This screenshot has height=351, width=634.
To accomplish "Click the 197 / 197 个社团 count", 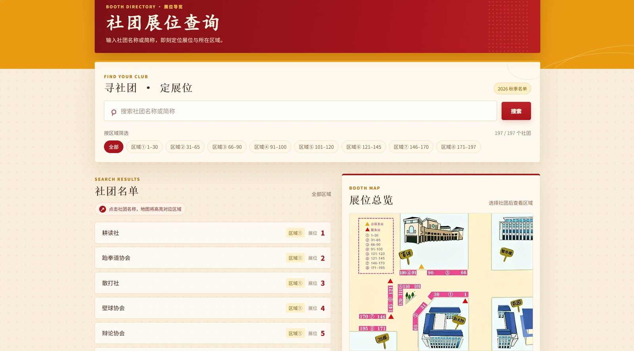I will coord(513,133).
